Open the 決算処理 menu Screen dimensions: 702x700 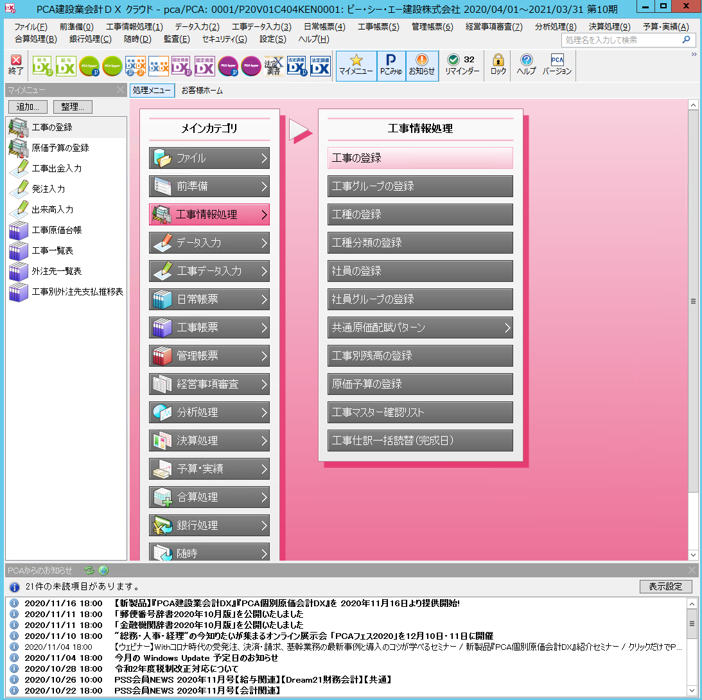click(x=209, y=441)
